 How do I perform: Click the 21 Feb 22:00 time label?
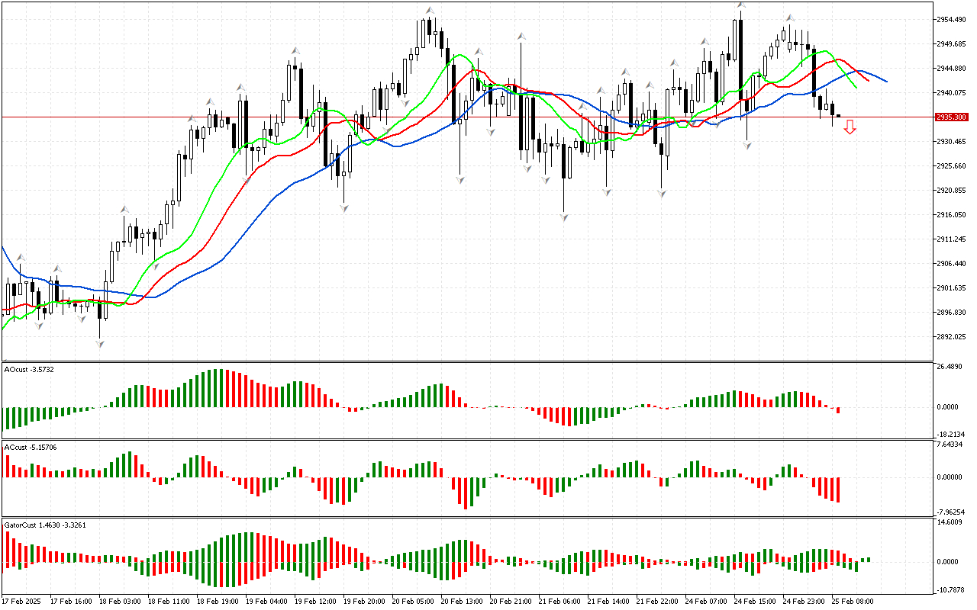pos(658,602)
